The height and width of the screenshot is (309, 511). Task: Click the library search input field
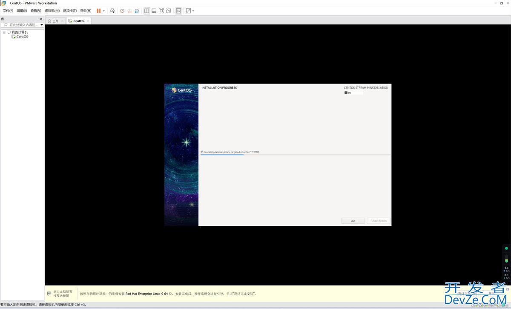click(x=21, y=25)
